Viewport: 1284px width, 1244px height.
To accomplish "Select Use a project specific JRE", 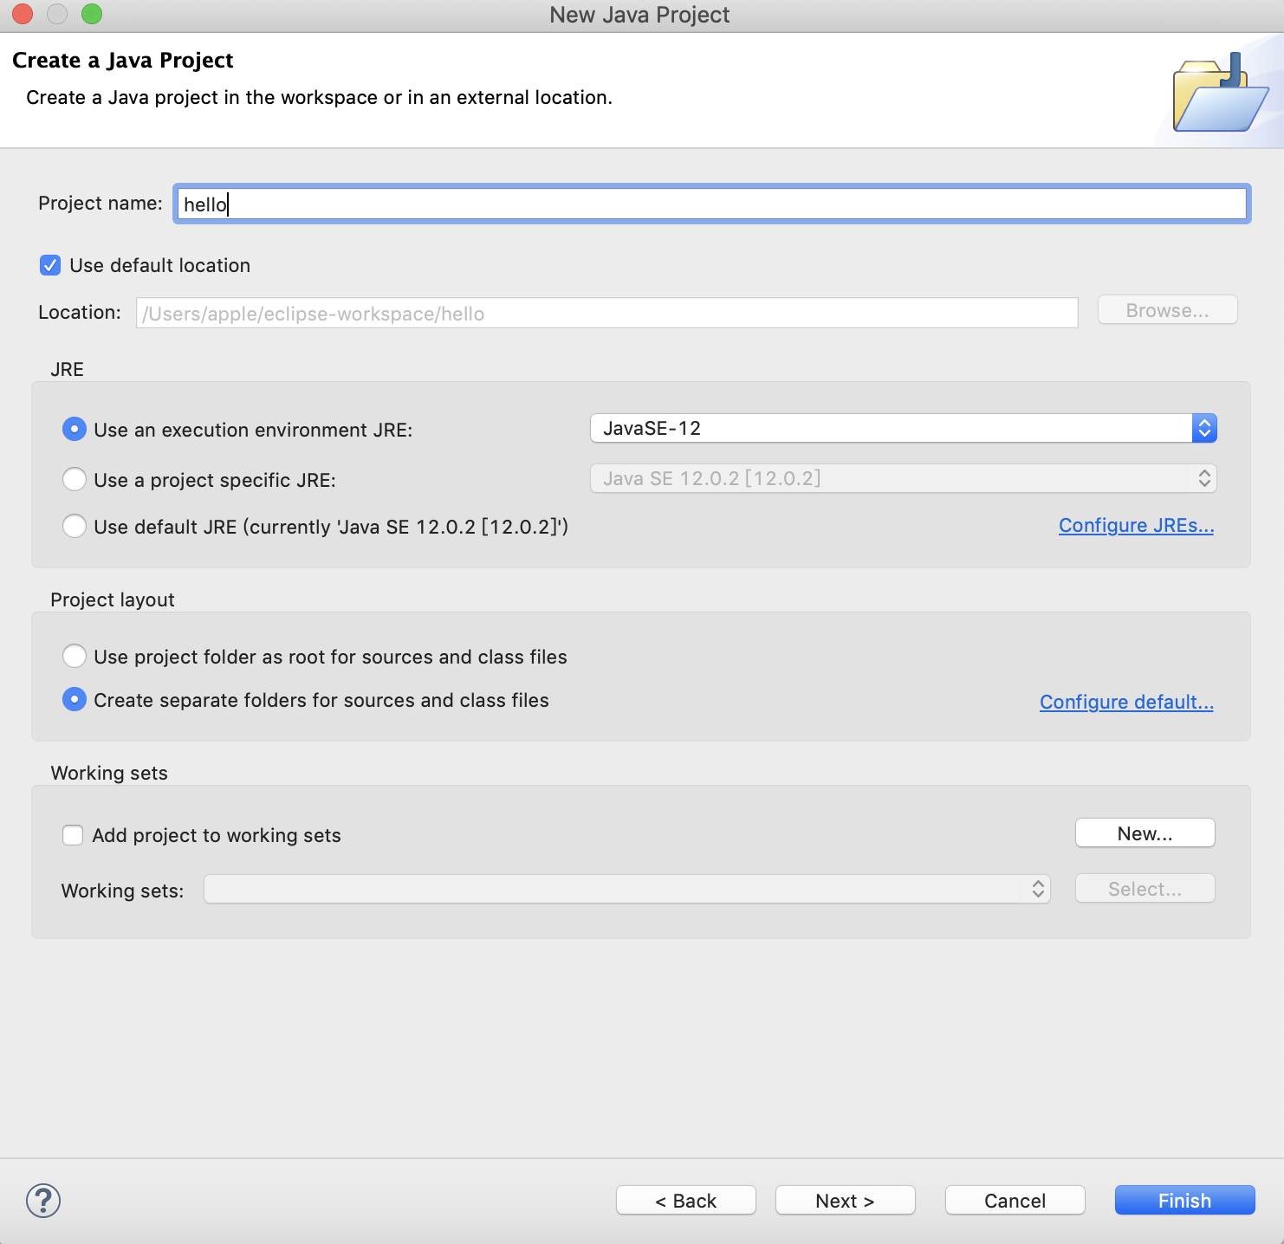I will tap(75, 479).
